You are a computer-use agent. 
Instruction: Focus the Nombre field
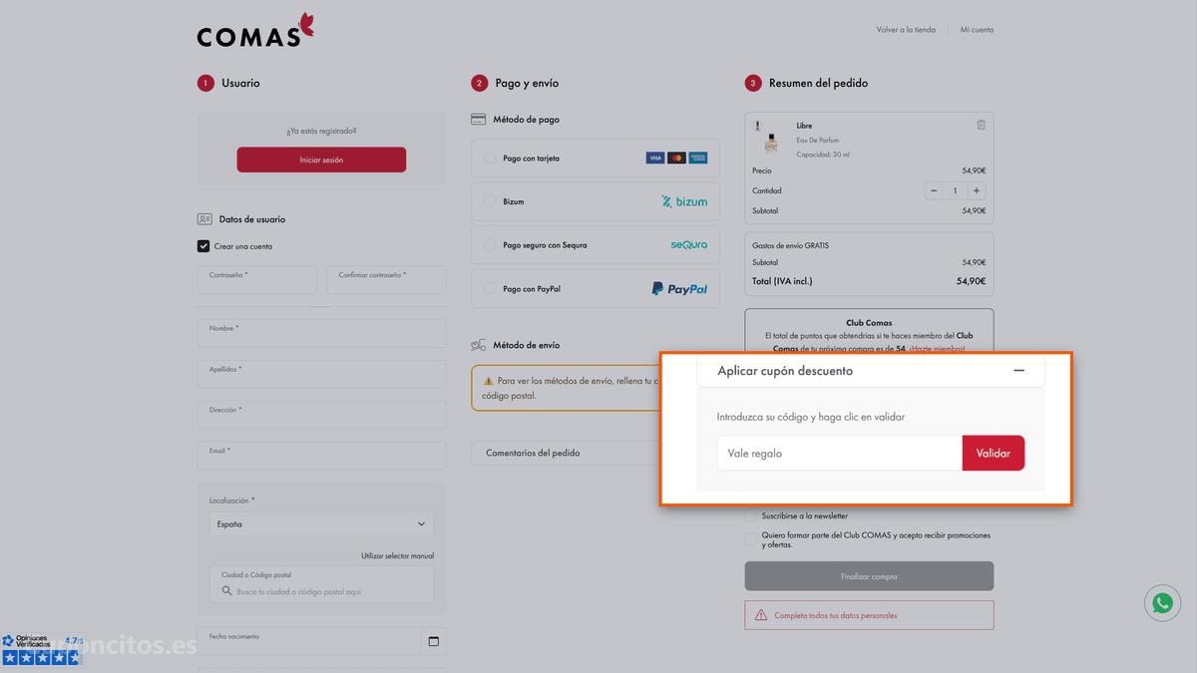[321, 333]
